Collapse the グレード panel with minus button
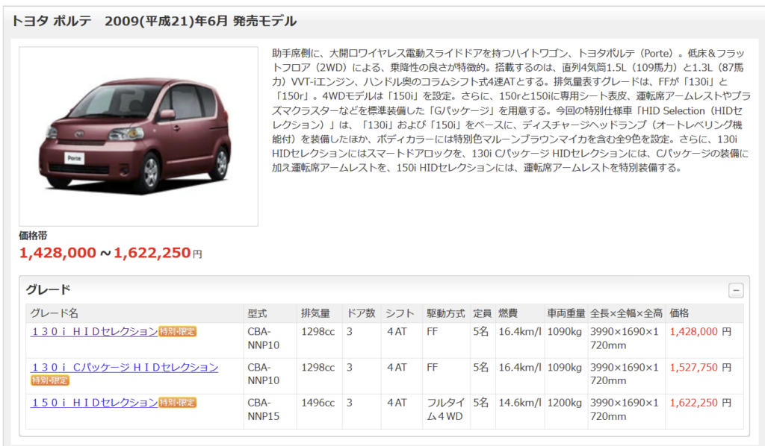The image size is (765, 446). 736,291
